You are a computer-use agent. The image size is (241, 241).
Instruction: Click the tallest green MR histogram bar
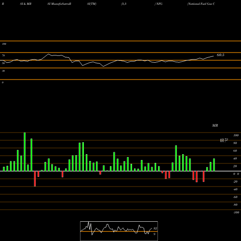click(x=25, y=152)
